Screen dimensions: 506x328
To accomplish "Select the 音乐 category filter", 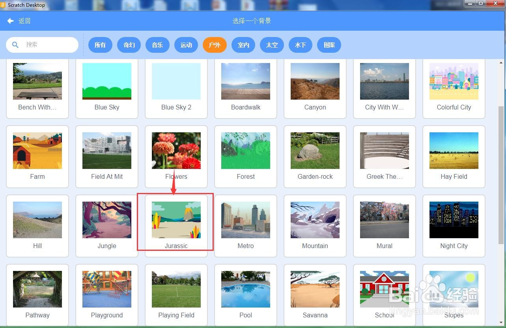I will (157, 45).
